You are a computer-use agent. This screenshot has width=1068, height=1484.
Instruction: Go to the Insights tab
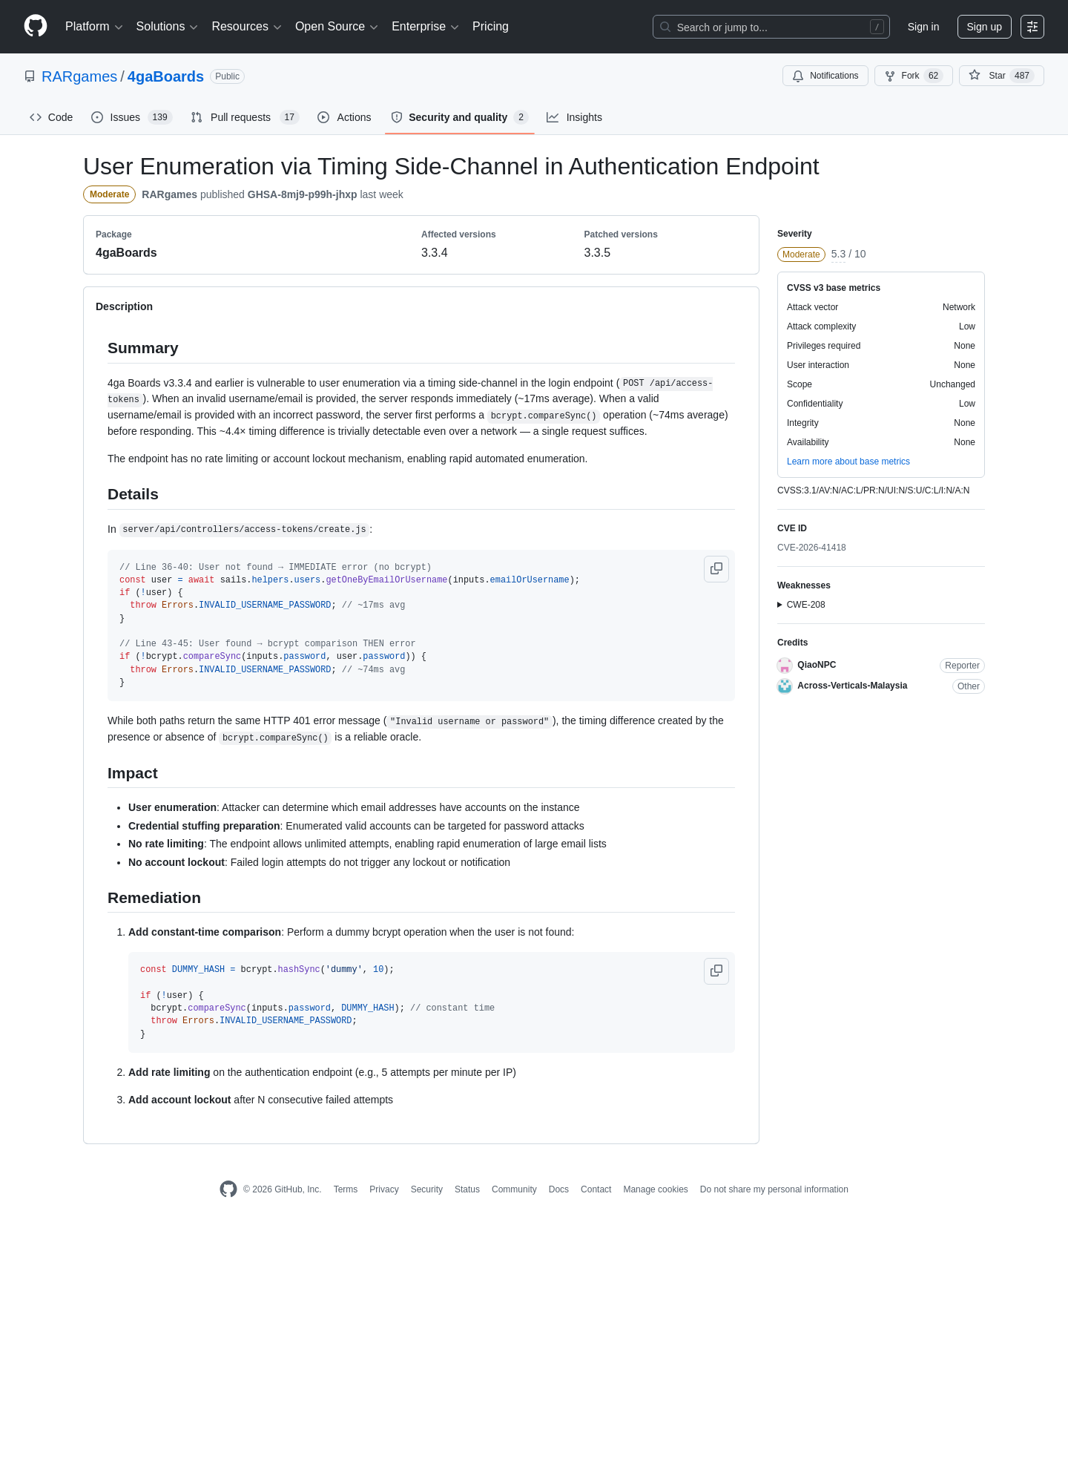tap(574, 117)
